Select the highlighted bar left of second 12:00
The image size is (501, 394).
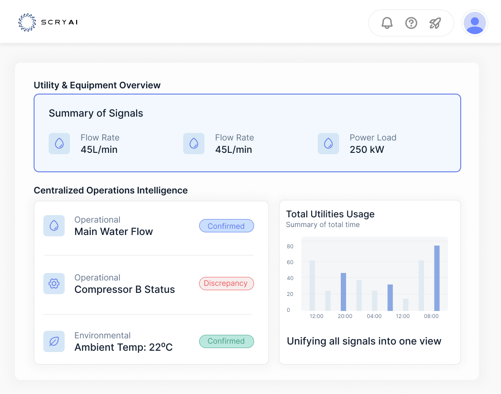[390, 297]
